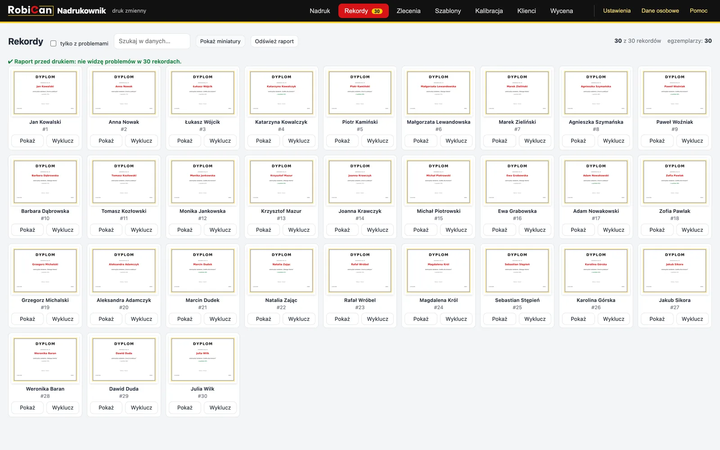Image resolution: width=720 pixels, height=450 pixels.
Task: Show the Ewa Grabowska record
Action: [499, 230]
